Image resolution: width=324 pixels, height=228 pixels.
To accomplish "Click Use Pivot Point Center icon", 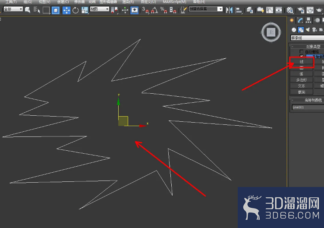I will click(114, 10).
